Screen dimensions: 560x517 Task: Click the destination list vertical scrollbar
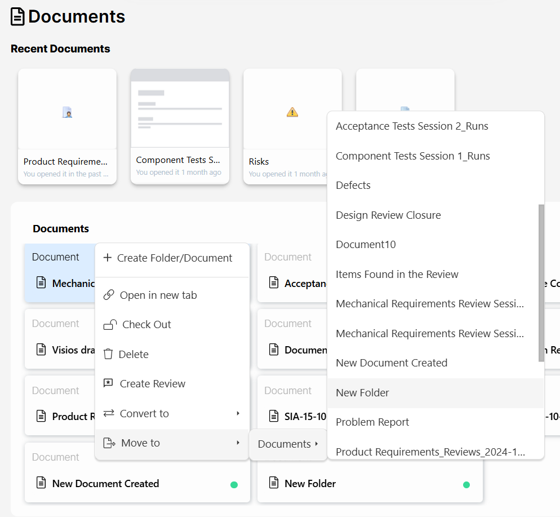click(541, 282)
